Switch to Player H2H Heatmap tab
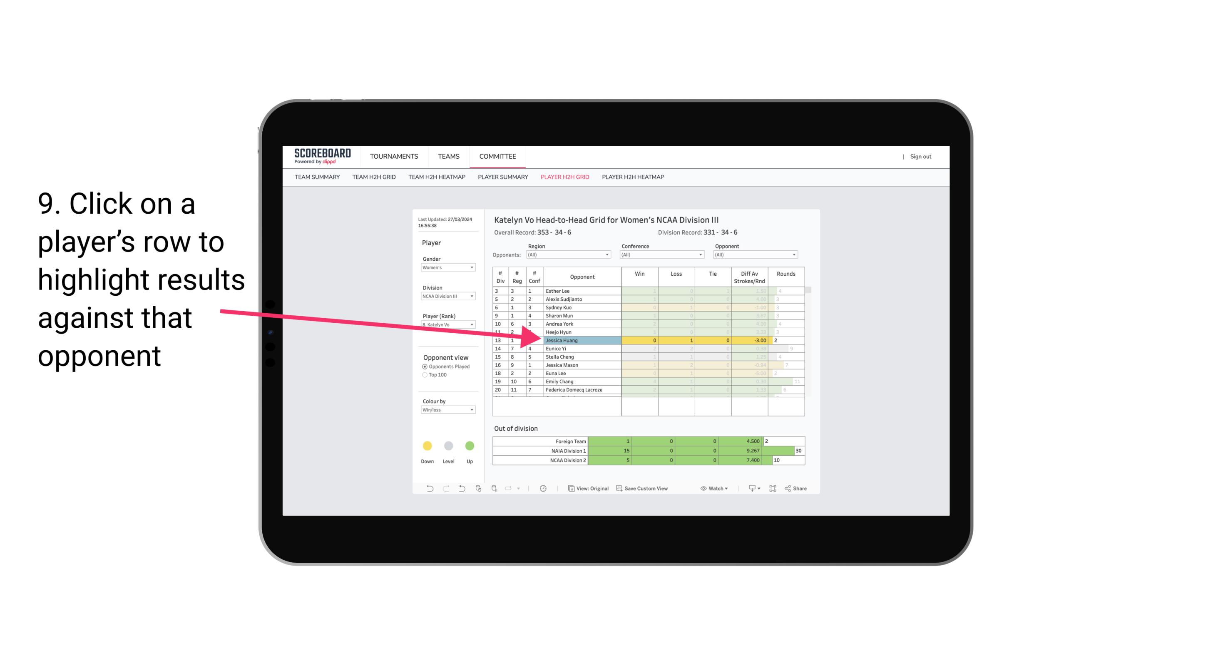This screenshot has height=661, width=1228. click(634, 177)
